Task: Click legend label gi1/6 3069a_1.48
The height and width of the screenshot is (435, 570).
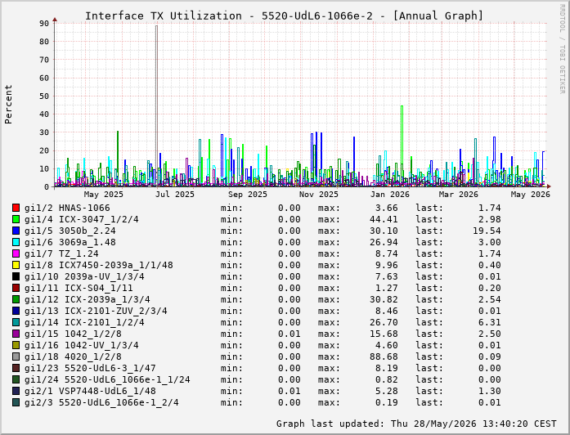Action: pos(70,242)
